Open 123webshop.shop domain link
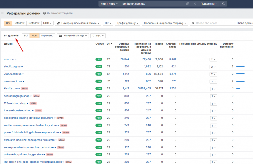 15,103
